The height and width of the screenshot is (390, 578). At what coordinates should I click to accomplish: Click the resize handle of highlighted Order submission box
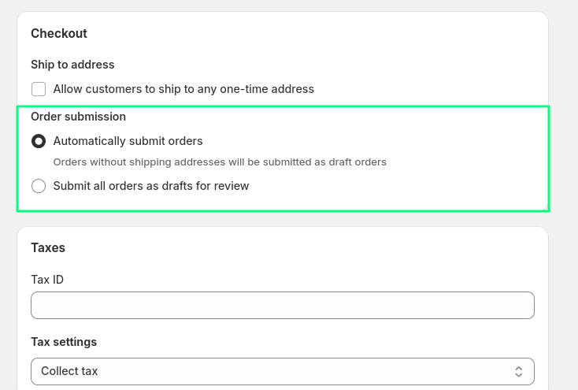click(x=545, y=207)
